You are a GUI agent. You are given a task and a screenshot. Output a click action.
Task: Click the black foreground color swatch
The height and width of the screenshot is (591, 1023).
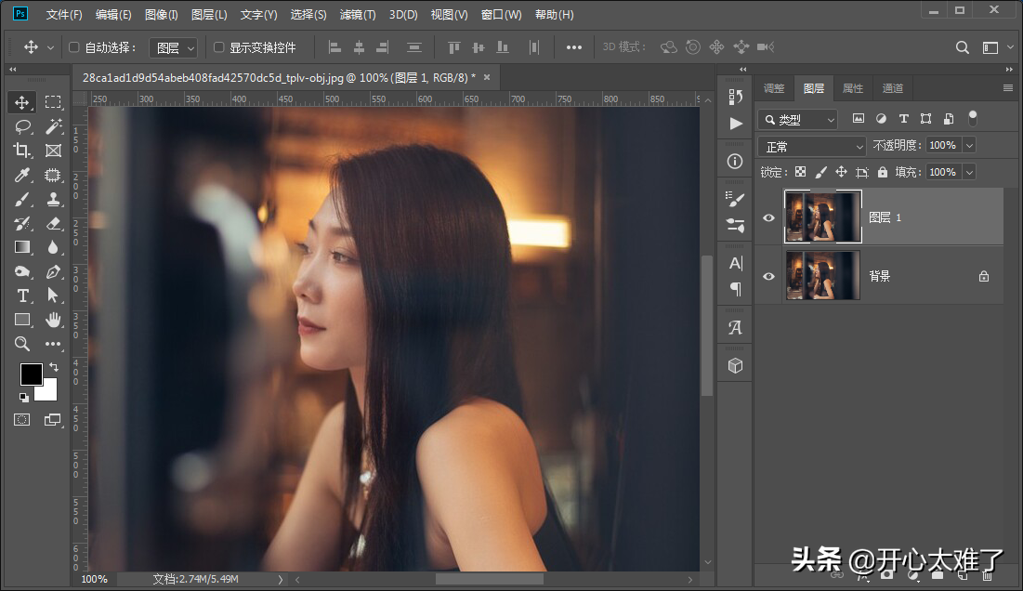[31, 374]
